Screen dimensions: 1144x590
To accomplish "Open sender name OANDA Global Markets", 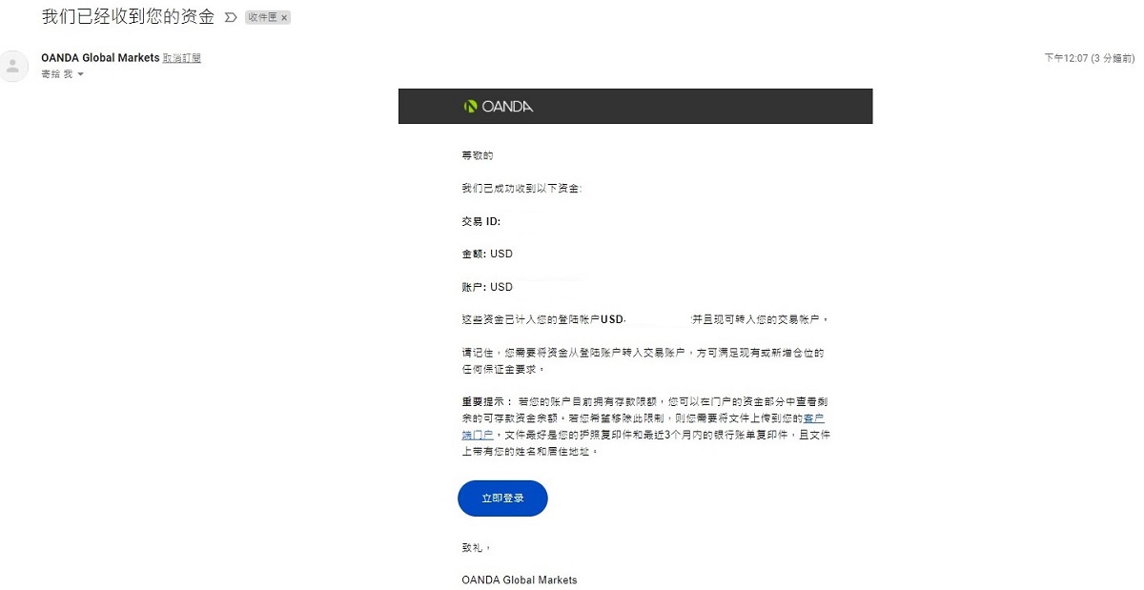I will coord(100,58).
